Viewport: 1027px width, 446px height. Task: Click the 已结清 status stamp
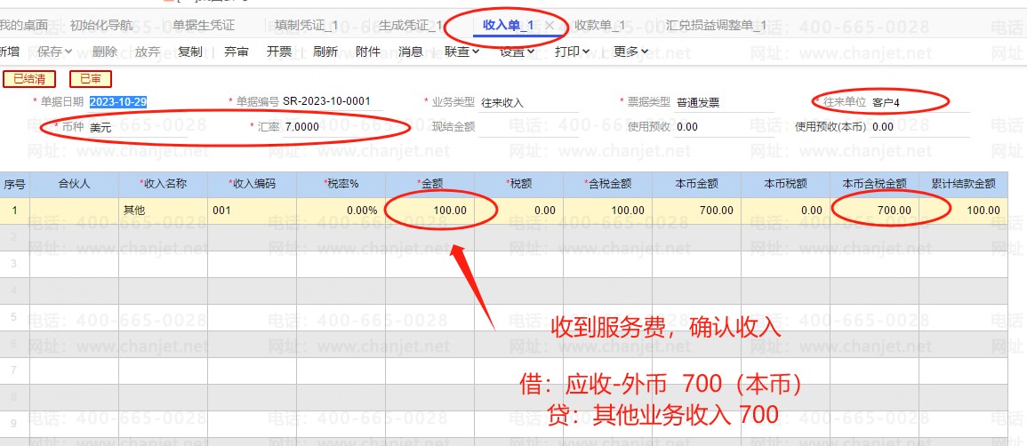[29, 79]
